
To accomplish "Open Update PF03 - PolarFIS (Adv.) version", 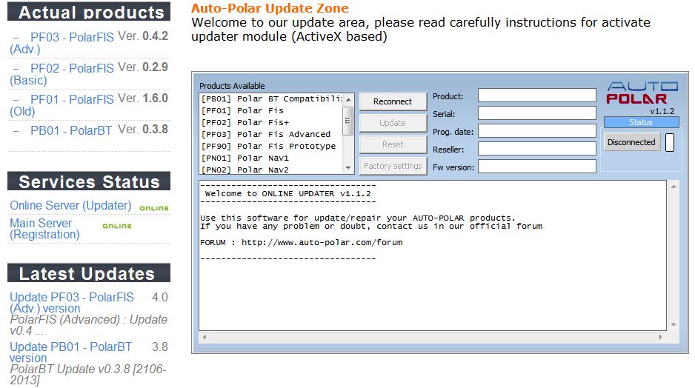I will [x=72, y=303].
